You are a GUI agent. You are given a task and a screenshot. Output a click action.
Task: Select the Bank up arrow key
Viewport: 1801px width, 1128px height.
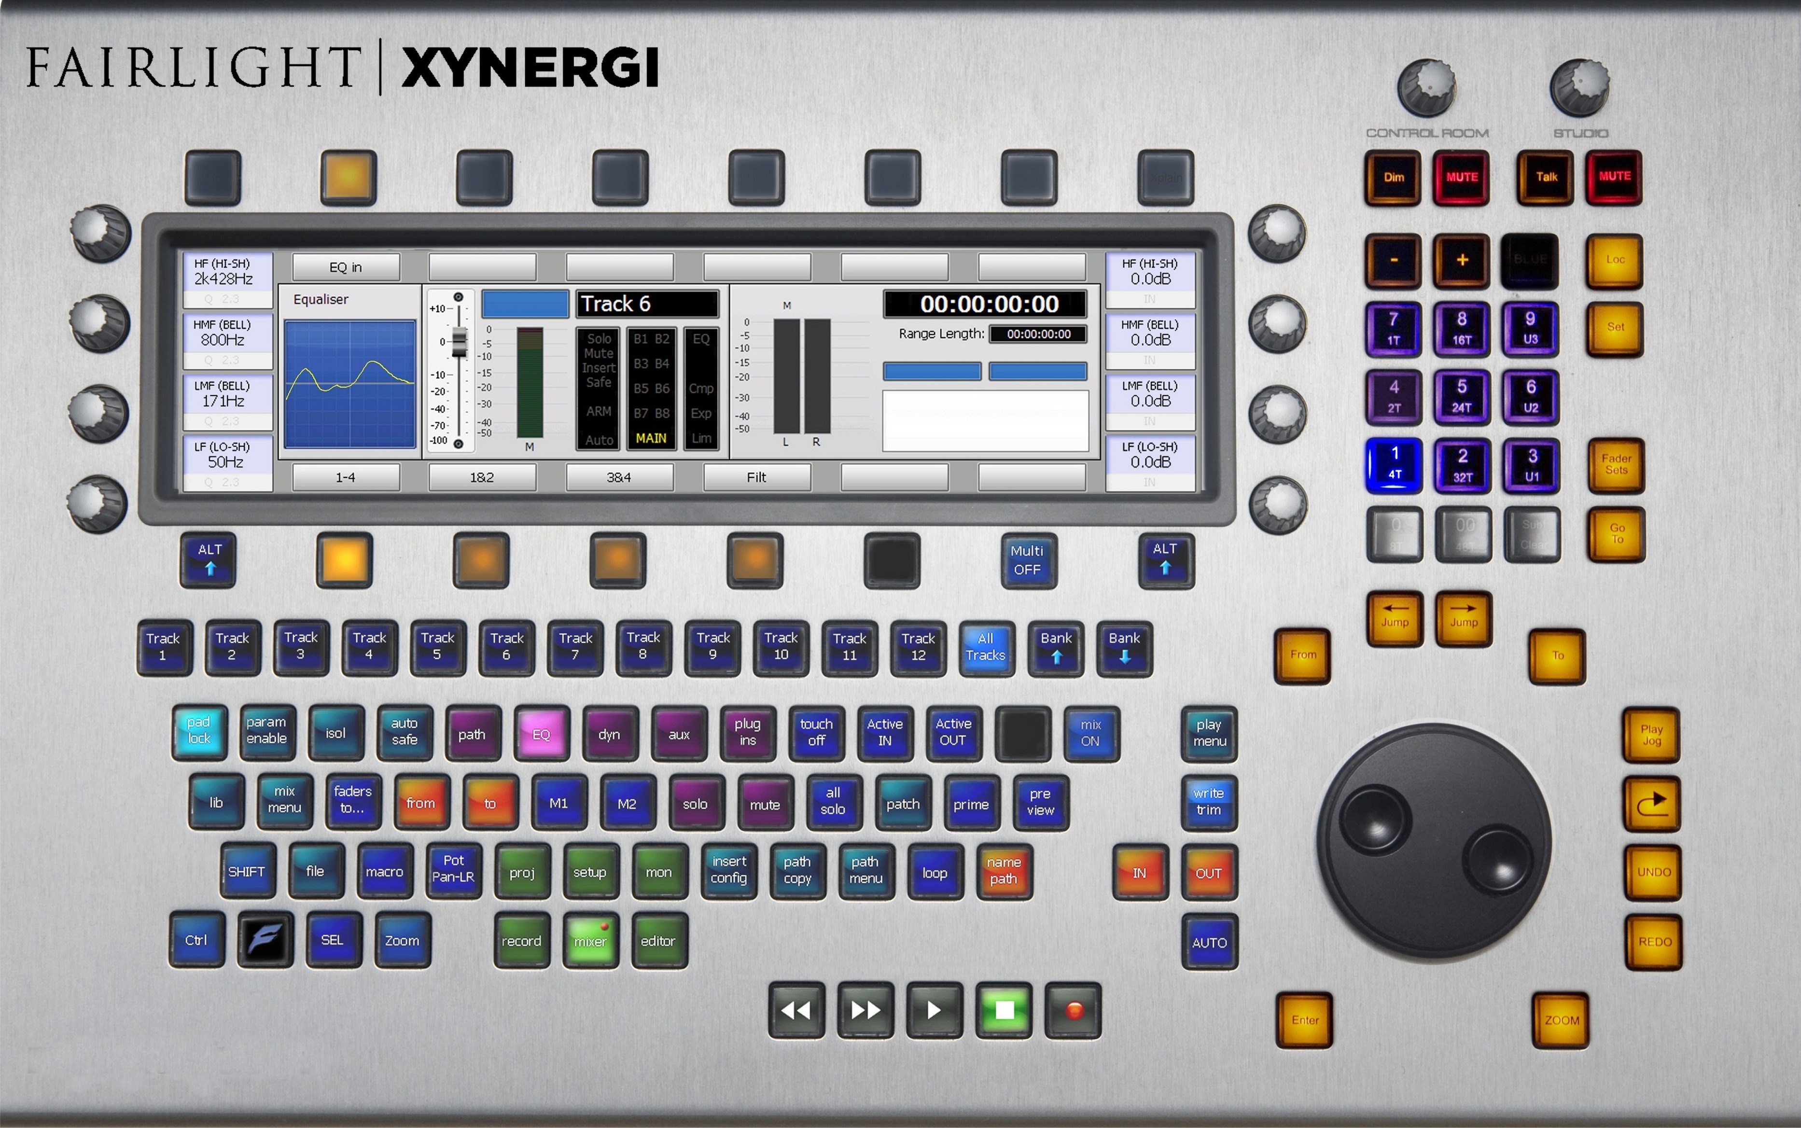tap(1056, 648)
